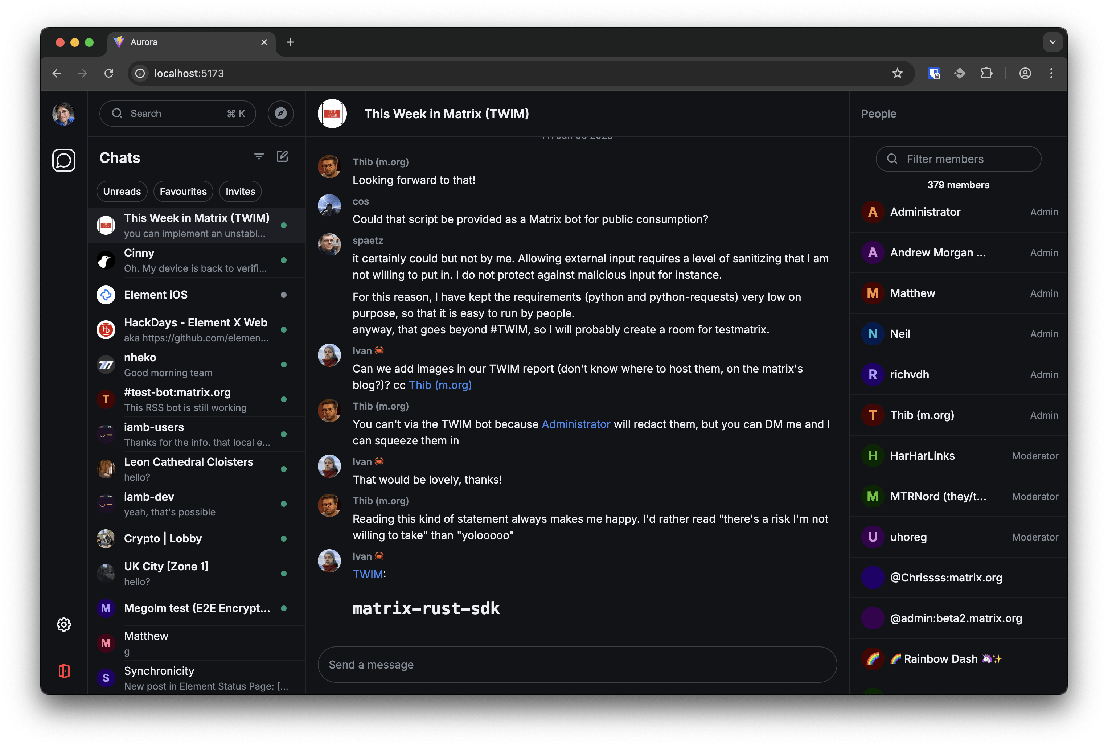The image size is (1108, 748).
Task: Open the Crypto | Lobby chat
Action: [x=196, y=539]
